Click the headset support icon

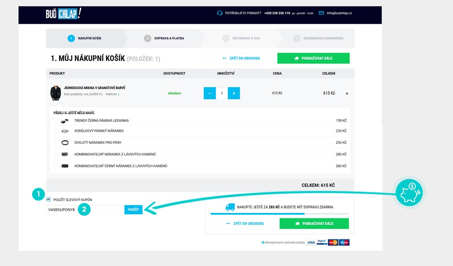tap(219, 13)
